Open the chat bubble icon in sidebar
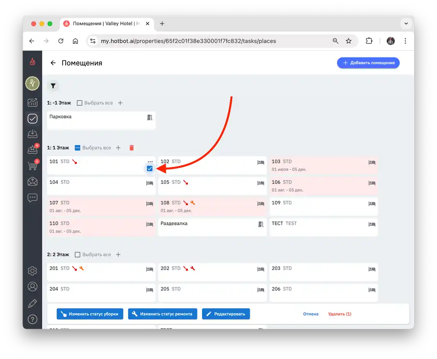The height and width of the screenshot is (359, 437). [32, 198]
